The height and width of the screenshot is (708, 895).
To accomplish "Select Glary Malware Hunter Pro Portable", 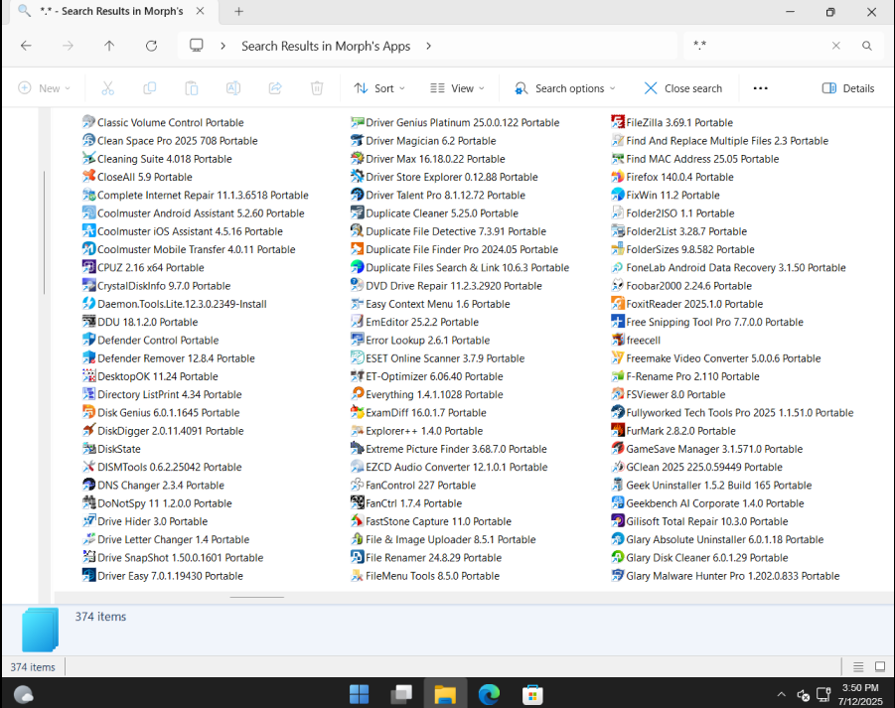I will pyautogui.click(x=725, y=576).
